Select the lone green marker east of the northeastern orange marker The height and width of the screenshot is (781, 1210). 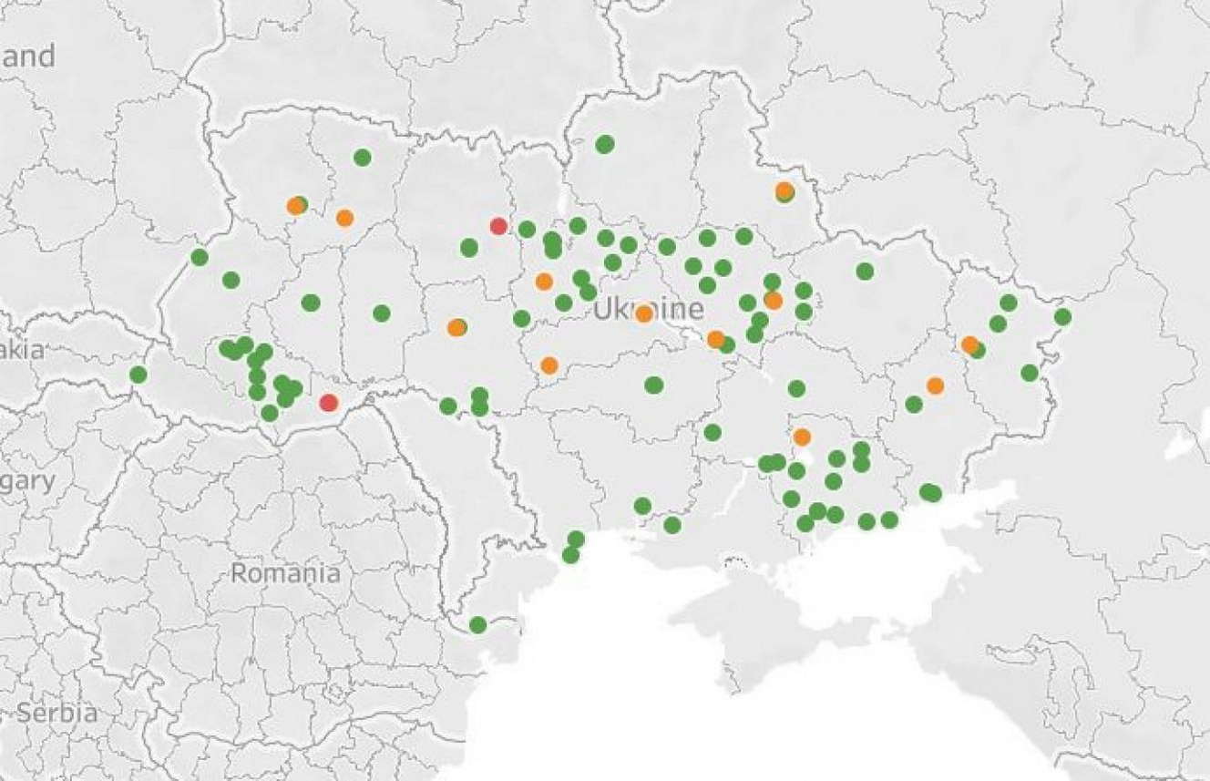(x=865, y=272)
